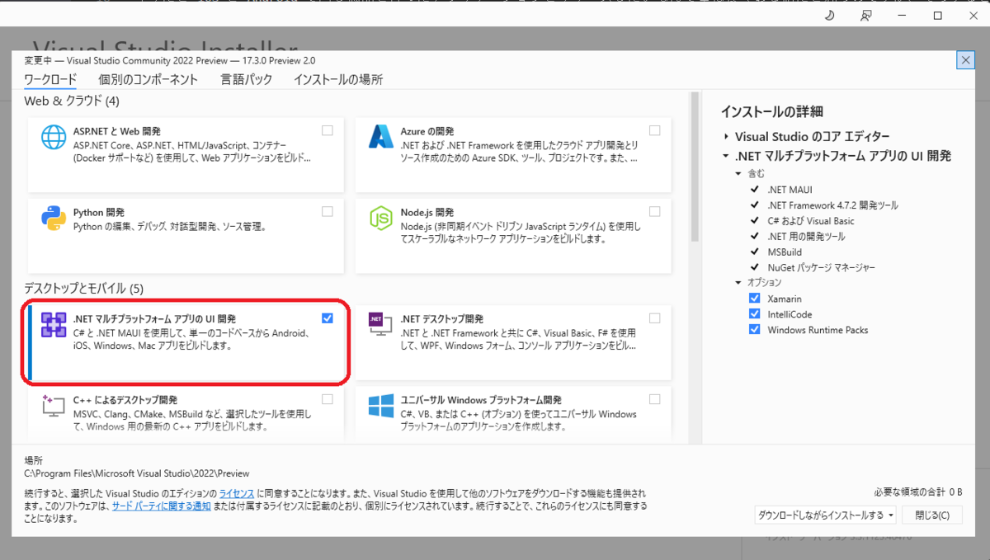
Task: Click the Web & クラウド (4) heading
Action: pyautogui.click(x=72, y=101)
